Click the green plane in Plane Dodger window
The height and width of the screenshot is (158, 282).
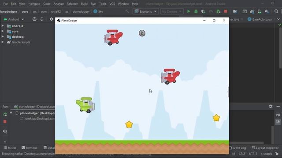click(85, 105)
